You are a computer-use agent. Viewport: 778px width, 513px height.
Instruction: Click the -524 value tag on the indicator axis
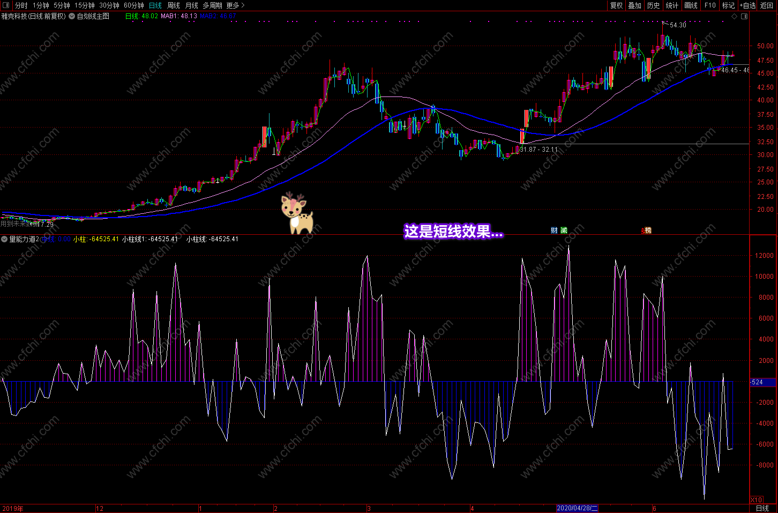(763, 382)
